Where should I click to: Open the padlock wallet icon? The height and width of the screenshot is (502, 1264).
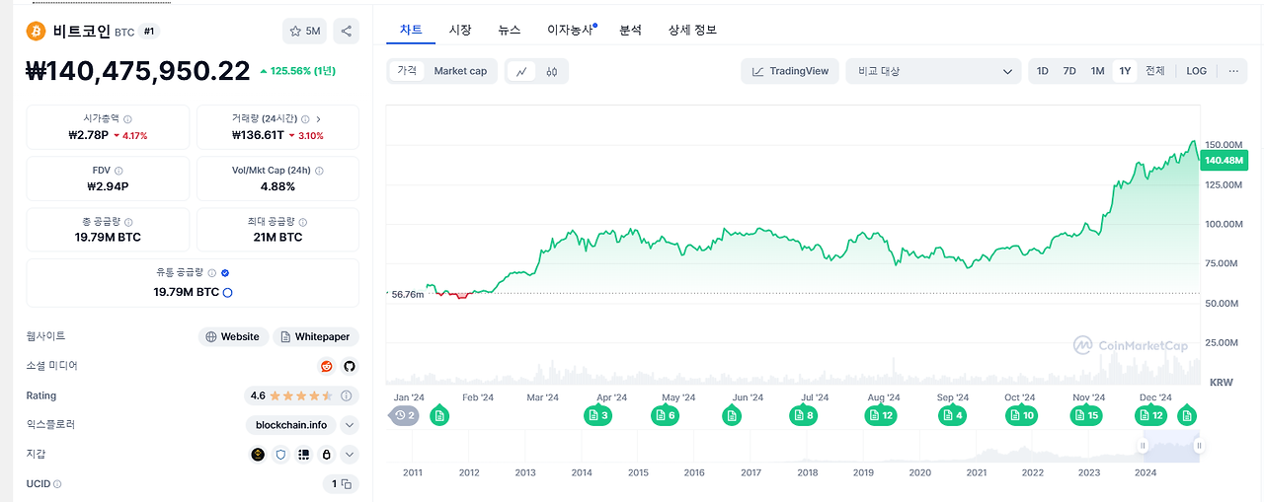326,455
